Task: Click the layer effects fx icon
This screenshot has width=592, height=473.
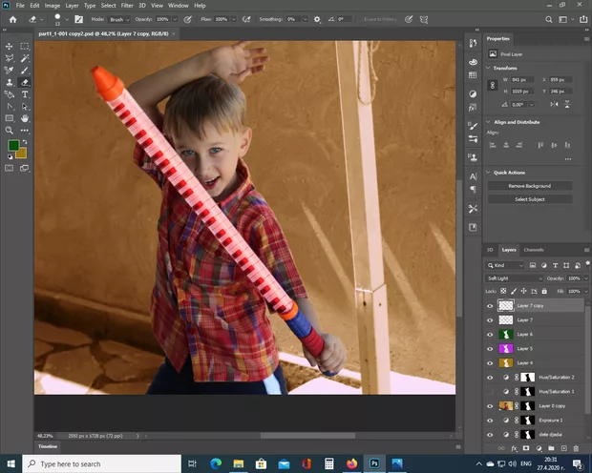Action: (514, 447)
